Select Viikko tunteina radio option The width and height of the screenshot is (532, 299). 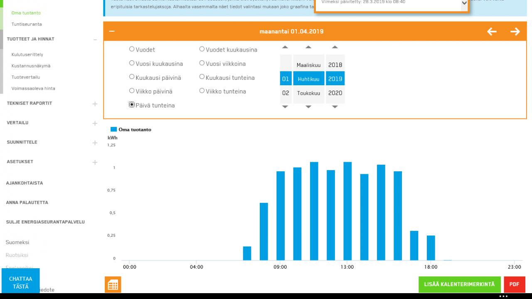tap(202, 91)
